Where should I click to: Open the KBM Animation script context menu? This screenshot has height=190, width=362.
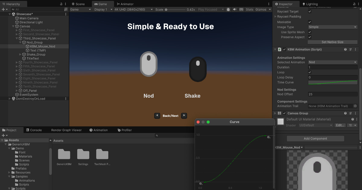tap(355, 49)
